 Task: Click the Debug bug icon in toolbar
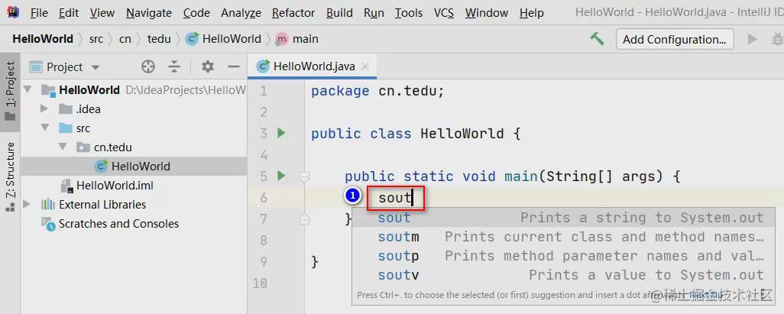coord(778,39)
